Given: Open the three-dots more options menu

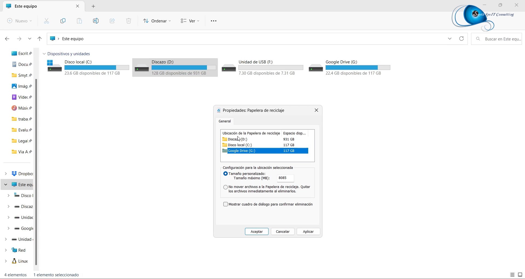Looking at the screenshot, I should tap(214, 21).
